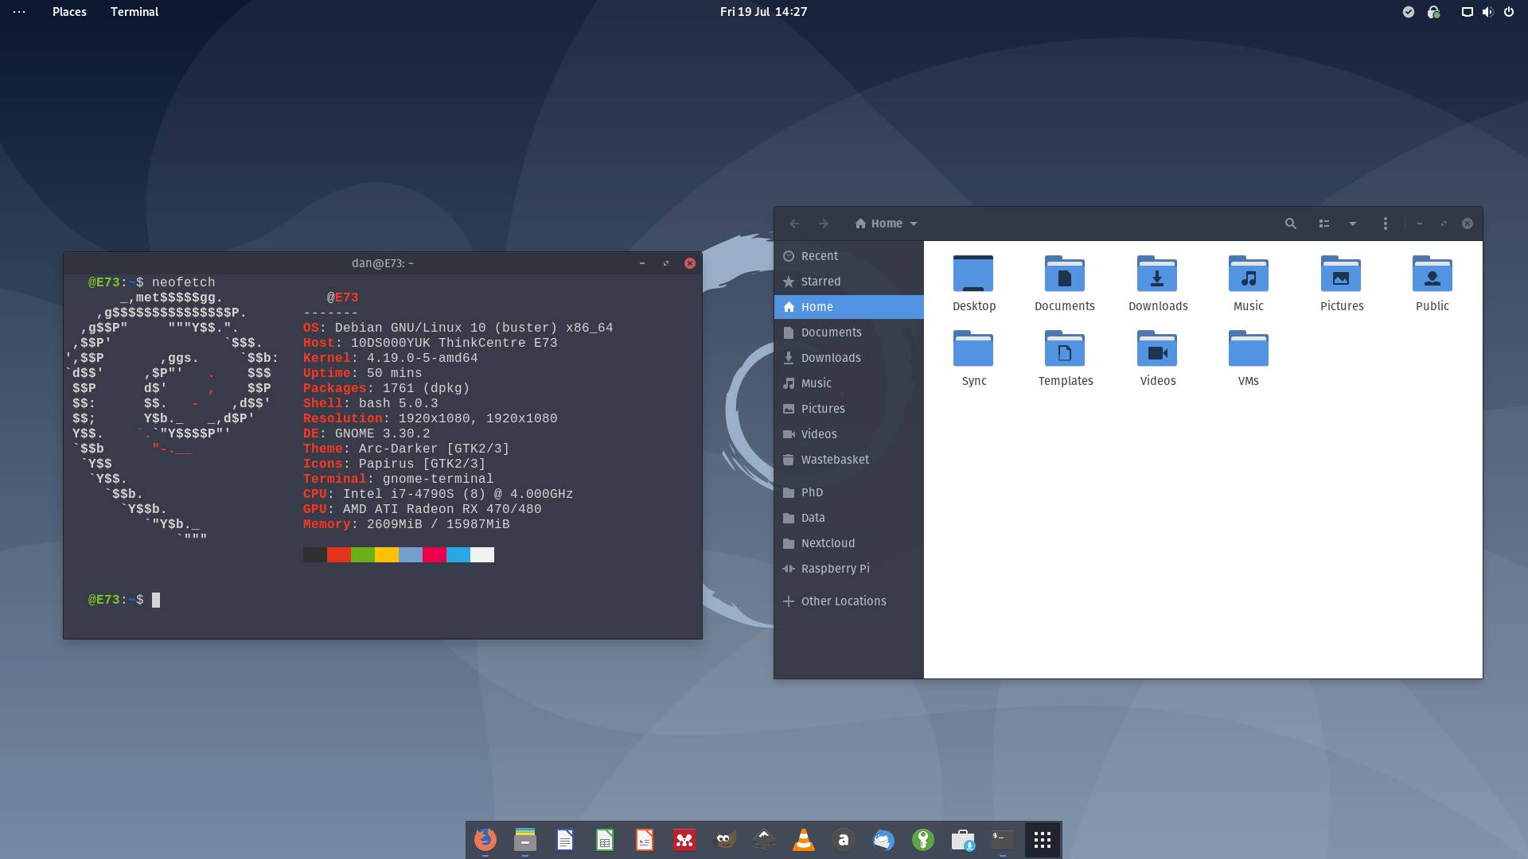The width and height of the screenshot is (1528, 859).
Task: Open LibreOffice Calc from dock
Action: click(605, 840)
